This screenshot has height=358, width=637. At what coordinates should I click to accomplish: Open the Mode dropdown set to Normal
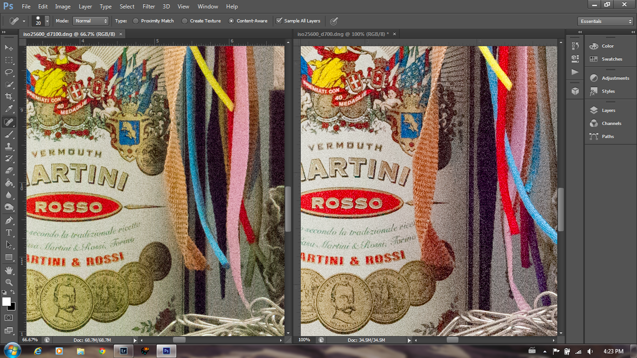[90, 21]
